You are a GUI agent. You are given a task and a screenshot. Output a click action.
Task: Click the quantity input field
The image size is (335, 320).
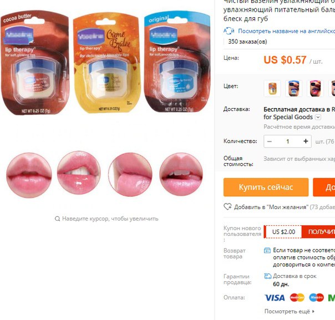pyautogui.click(x=287, y=141)
